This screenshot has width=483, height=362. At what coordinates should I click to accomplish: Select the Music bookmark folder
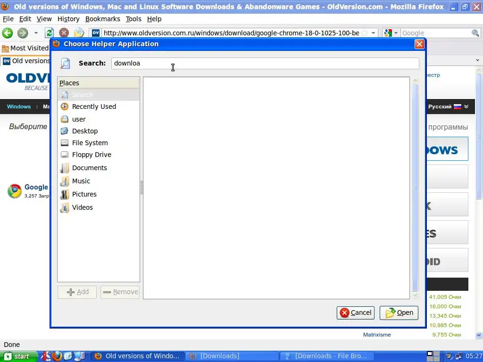click(x=98, y=181)
